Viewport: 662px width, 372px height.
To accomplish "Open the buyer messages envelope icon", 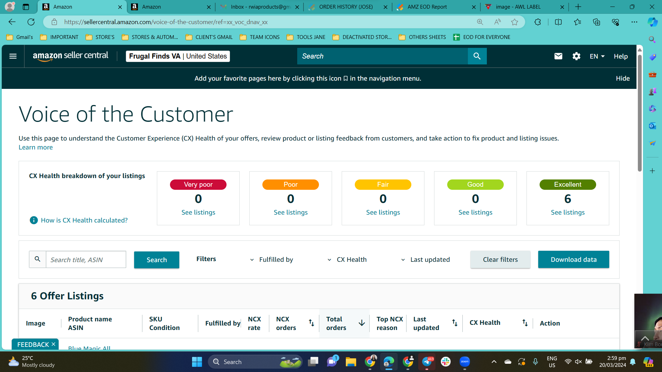I will click(558, 56).
